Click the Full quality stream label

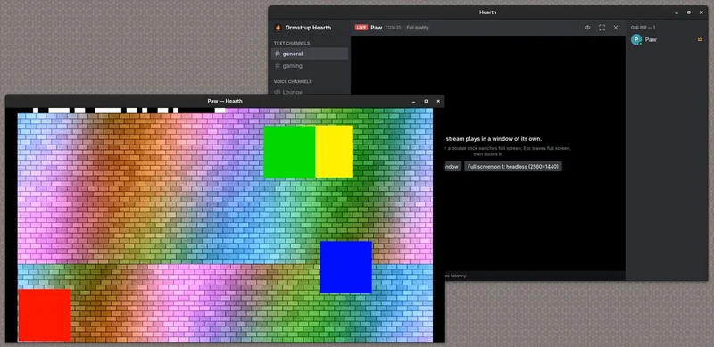[417, 28]
